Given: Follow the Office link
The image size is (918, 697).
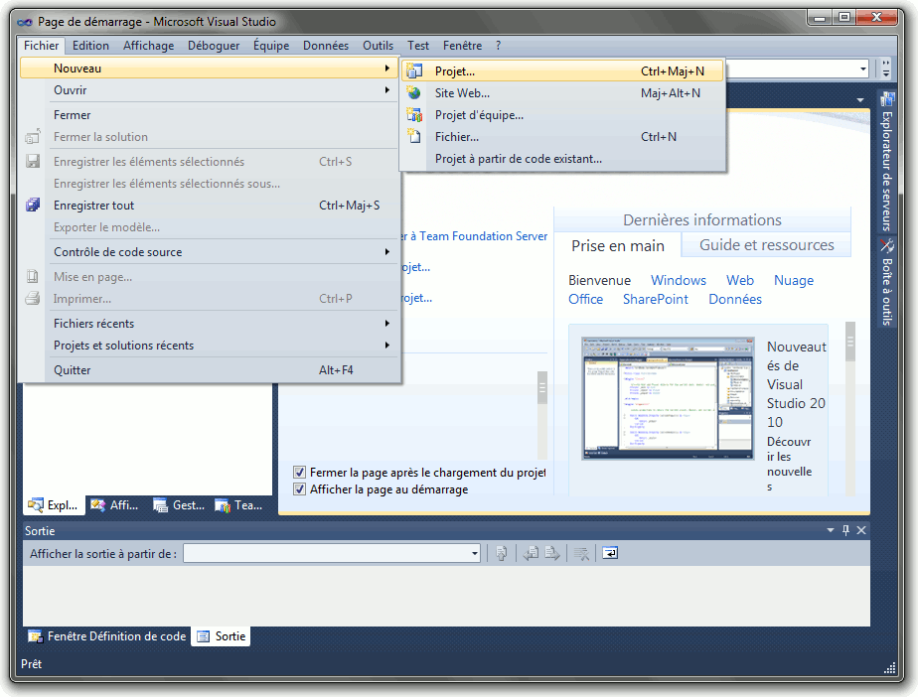Looking at the screenshot, I should [585, 299].
